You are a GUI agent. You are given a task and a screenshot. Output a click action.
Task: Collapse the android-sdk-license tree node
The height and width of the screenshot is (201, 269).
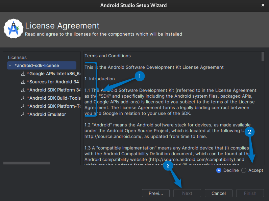[10, 65]
